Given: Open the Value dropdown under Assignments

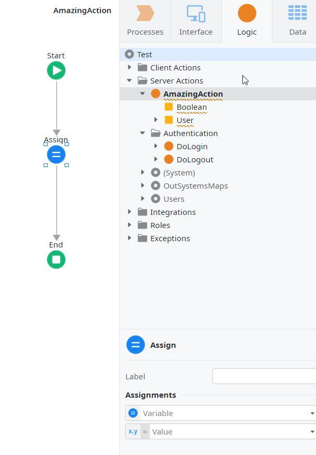Looking at the screenshot, I should (312, 431).
